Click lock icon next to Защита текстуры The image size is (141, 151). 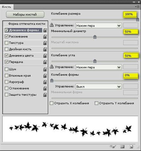pos(45,95)
